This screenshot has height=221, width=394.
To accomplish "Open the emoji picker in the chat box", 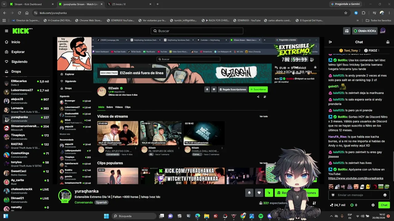I will 385,195.
